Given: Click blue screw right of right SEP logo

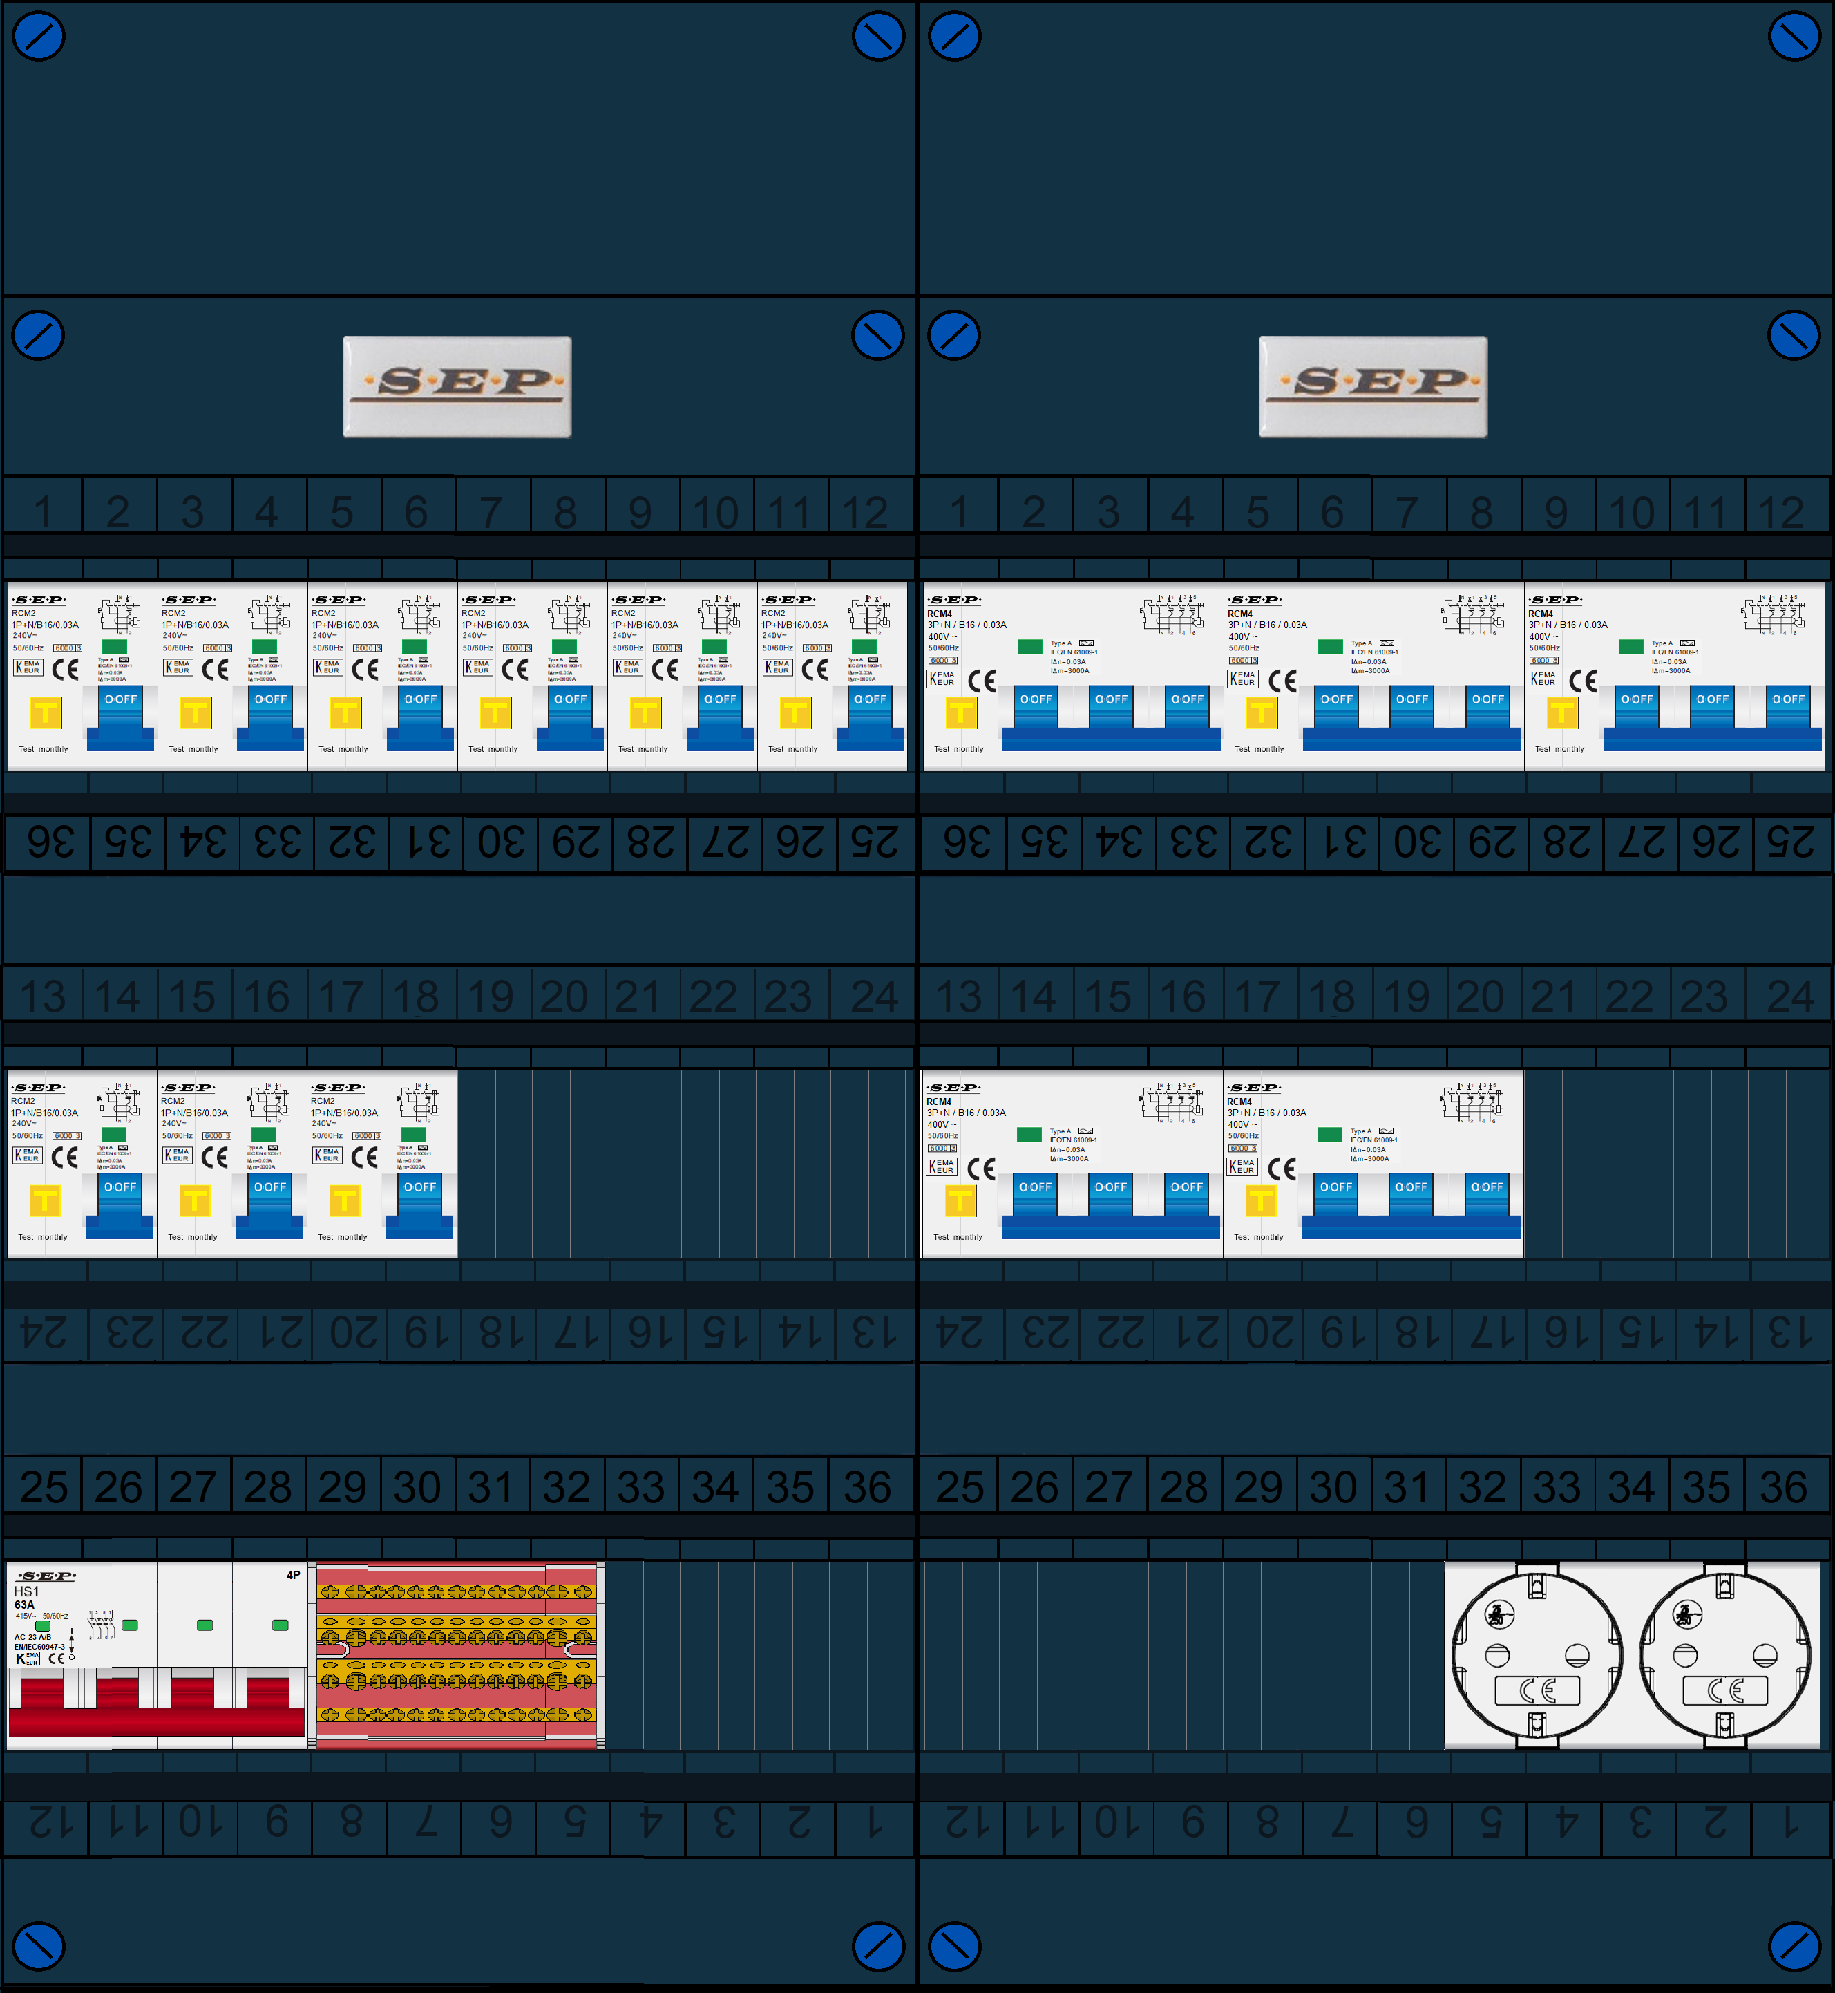Looking at the screenshot, I should click(1794, 336).
